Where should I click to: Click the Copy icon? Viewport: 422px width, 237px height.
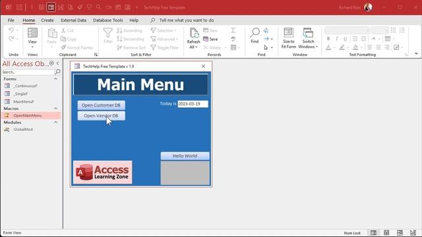coord(63,39)
